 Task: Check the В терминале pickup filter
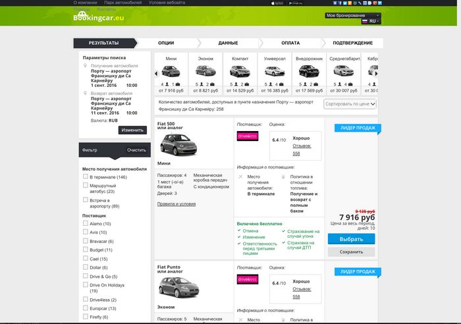tap(85, 176)
